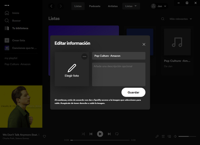The image size is (200, 145).
Task: Click the Guardar button
Action: pos(133,92)
